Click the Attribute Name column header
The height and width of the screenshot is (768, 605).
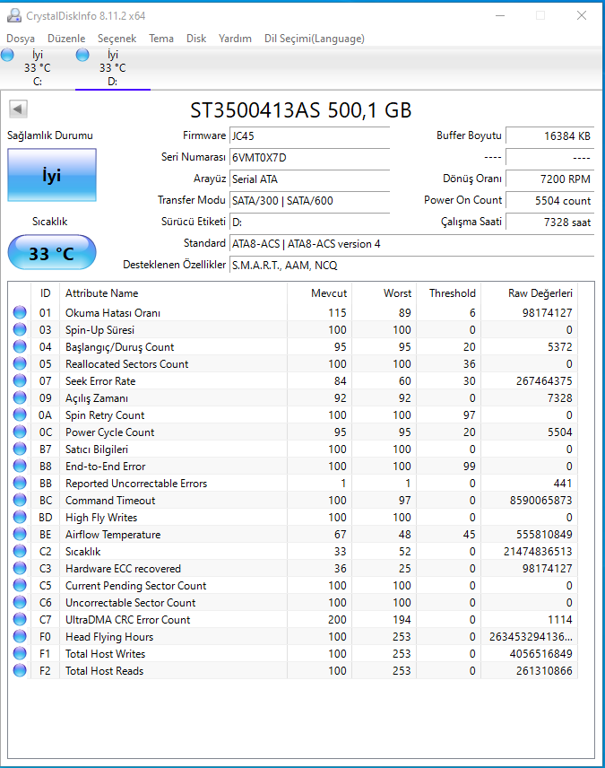173,293
